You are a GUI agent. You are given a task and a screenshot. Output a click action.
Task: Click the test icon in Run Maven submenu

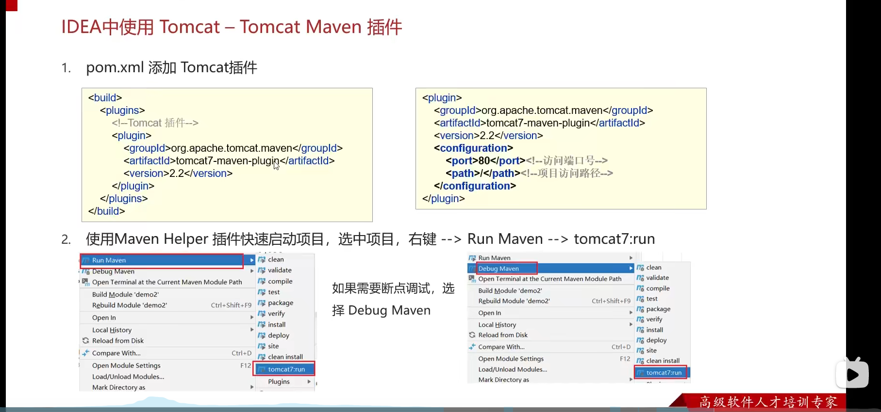(x=262, y=292)
